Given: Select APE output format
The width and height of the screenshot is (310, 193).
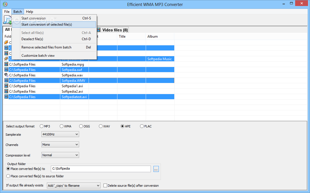Looking at the screenshot, I should pyautogui.click(x=122, y=126).
